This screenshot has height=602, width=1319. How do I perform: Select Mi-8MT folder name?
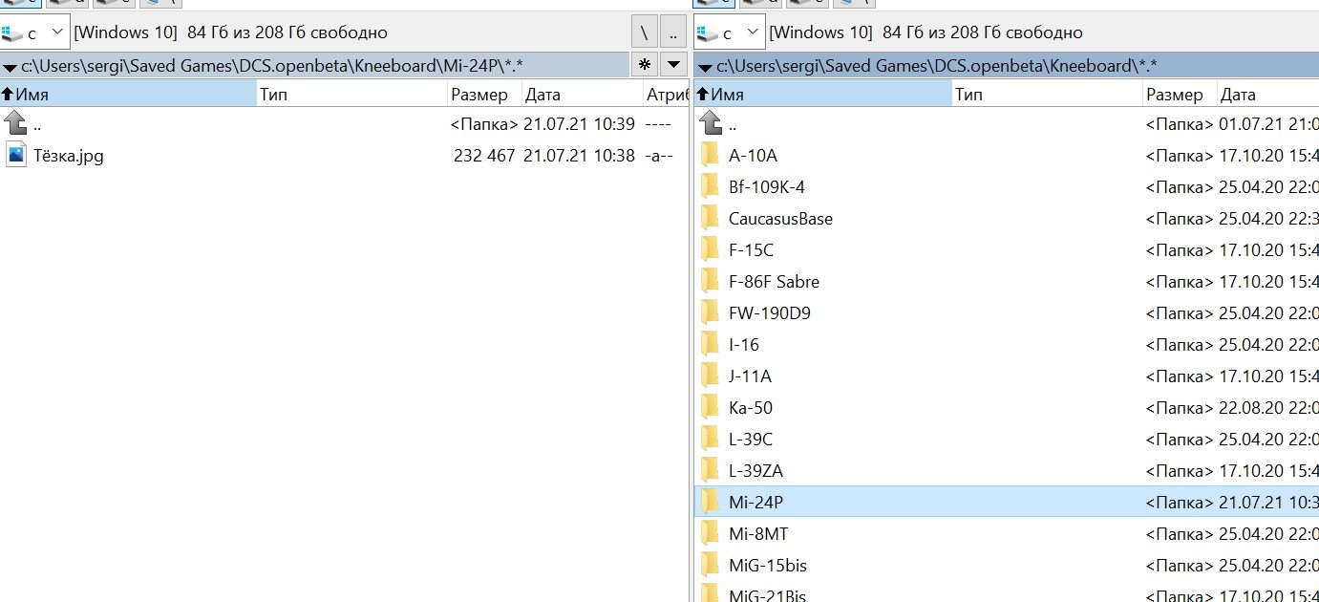coord(758,533)
